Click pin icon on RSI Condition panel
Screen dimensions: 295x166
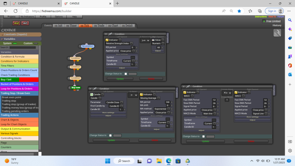click(x=110, y=34)
